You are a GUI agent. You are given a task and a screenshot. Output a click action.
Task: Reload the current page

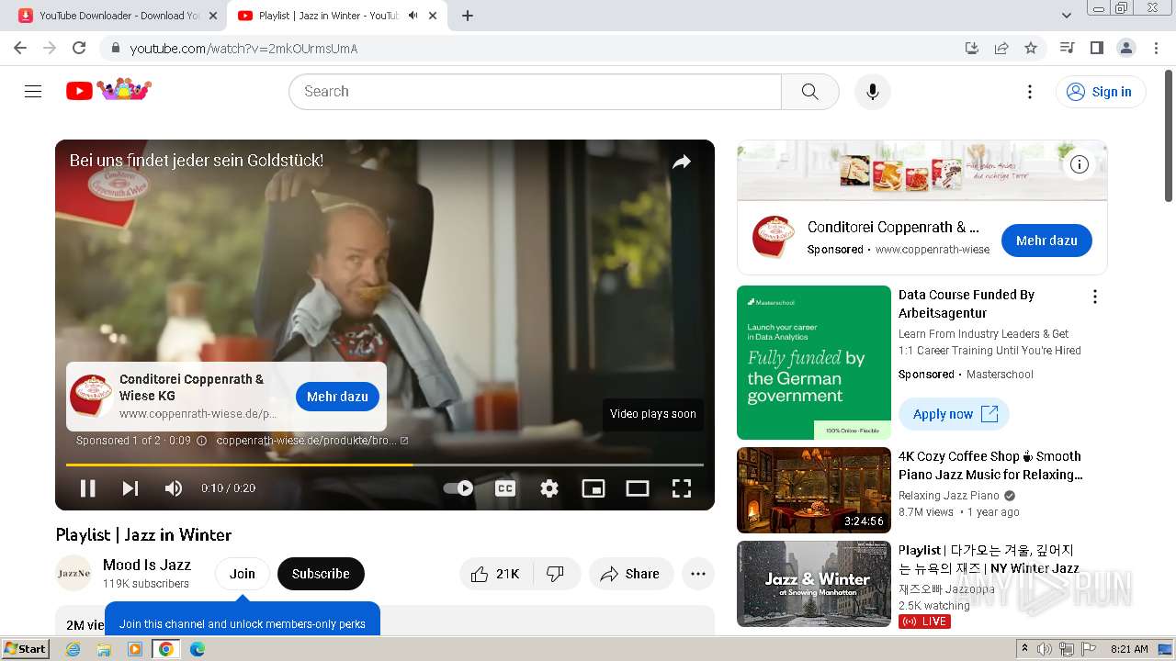point(79,48)
